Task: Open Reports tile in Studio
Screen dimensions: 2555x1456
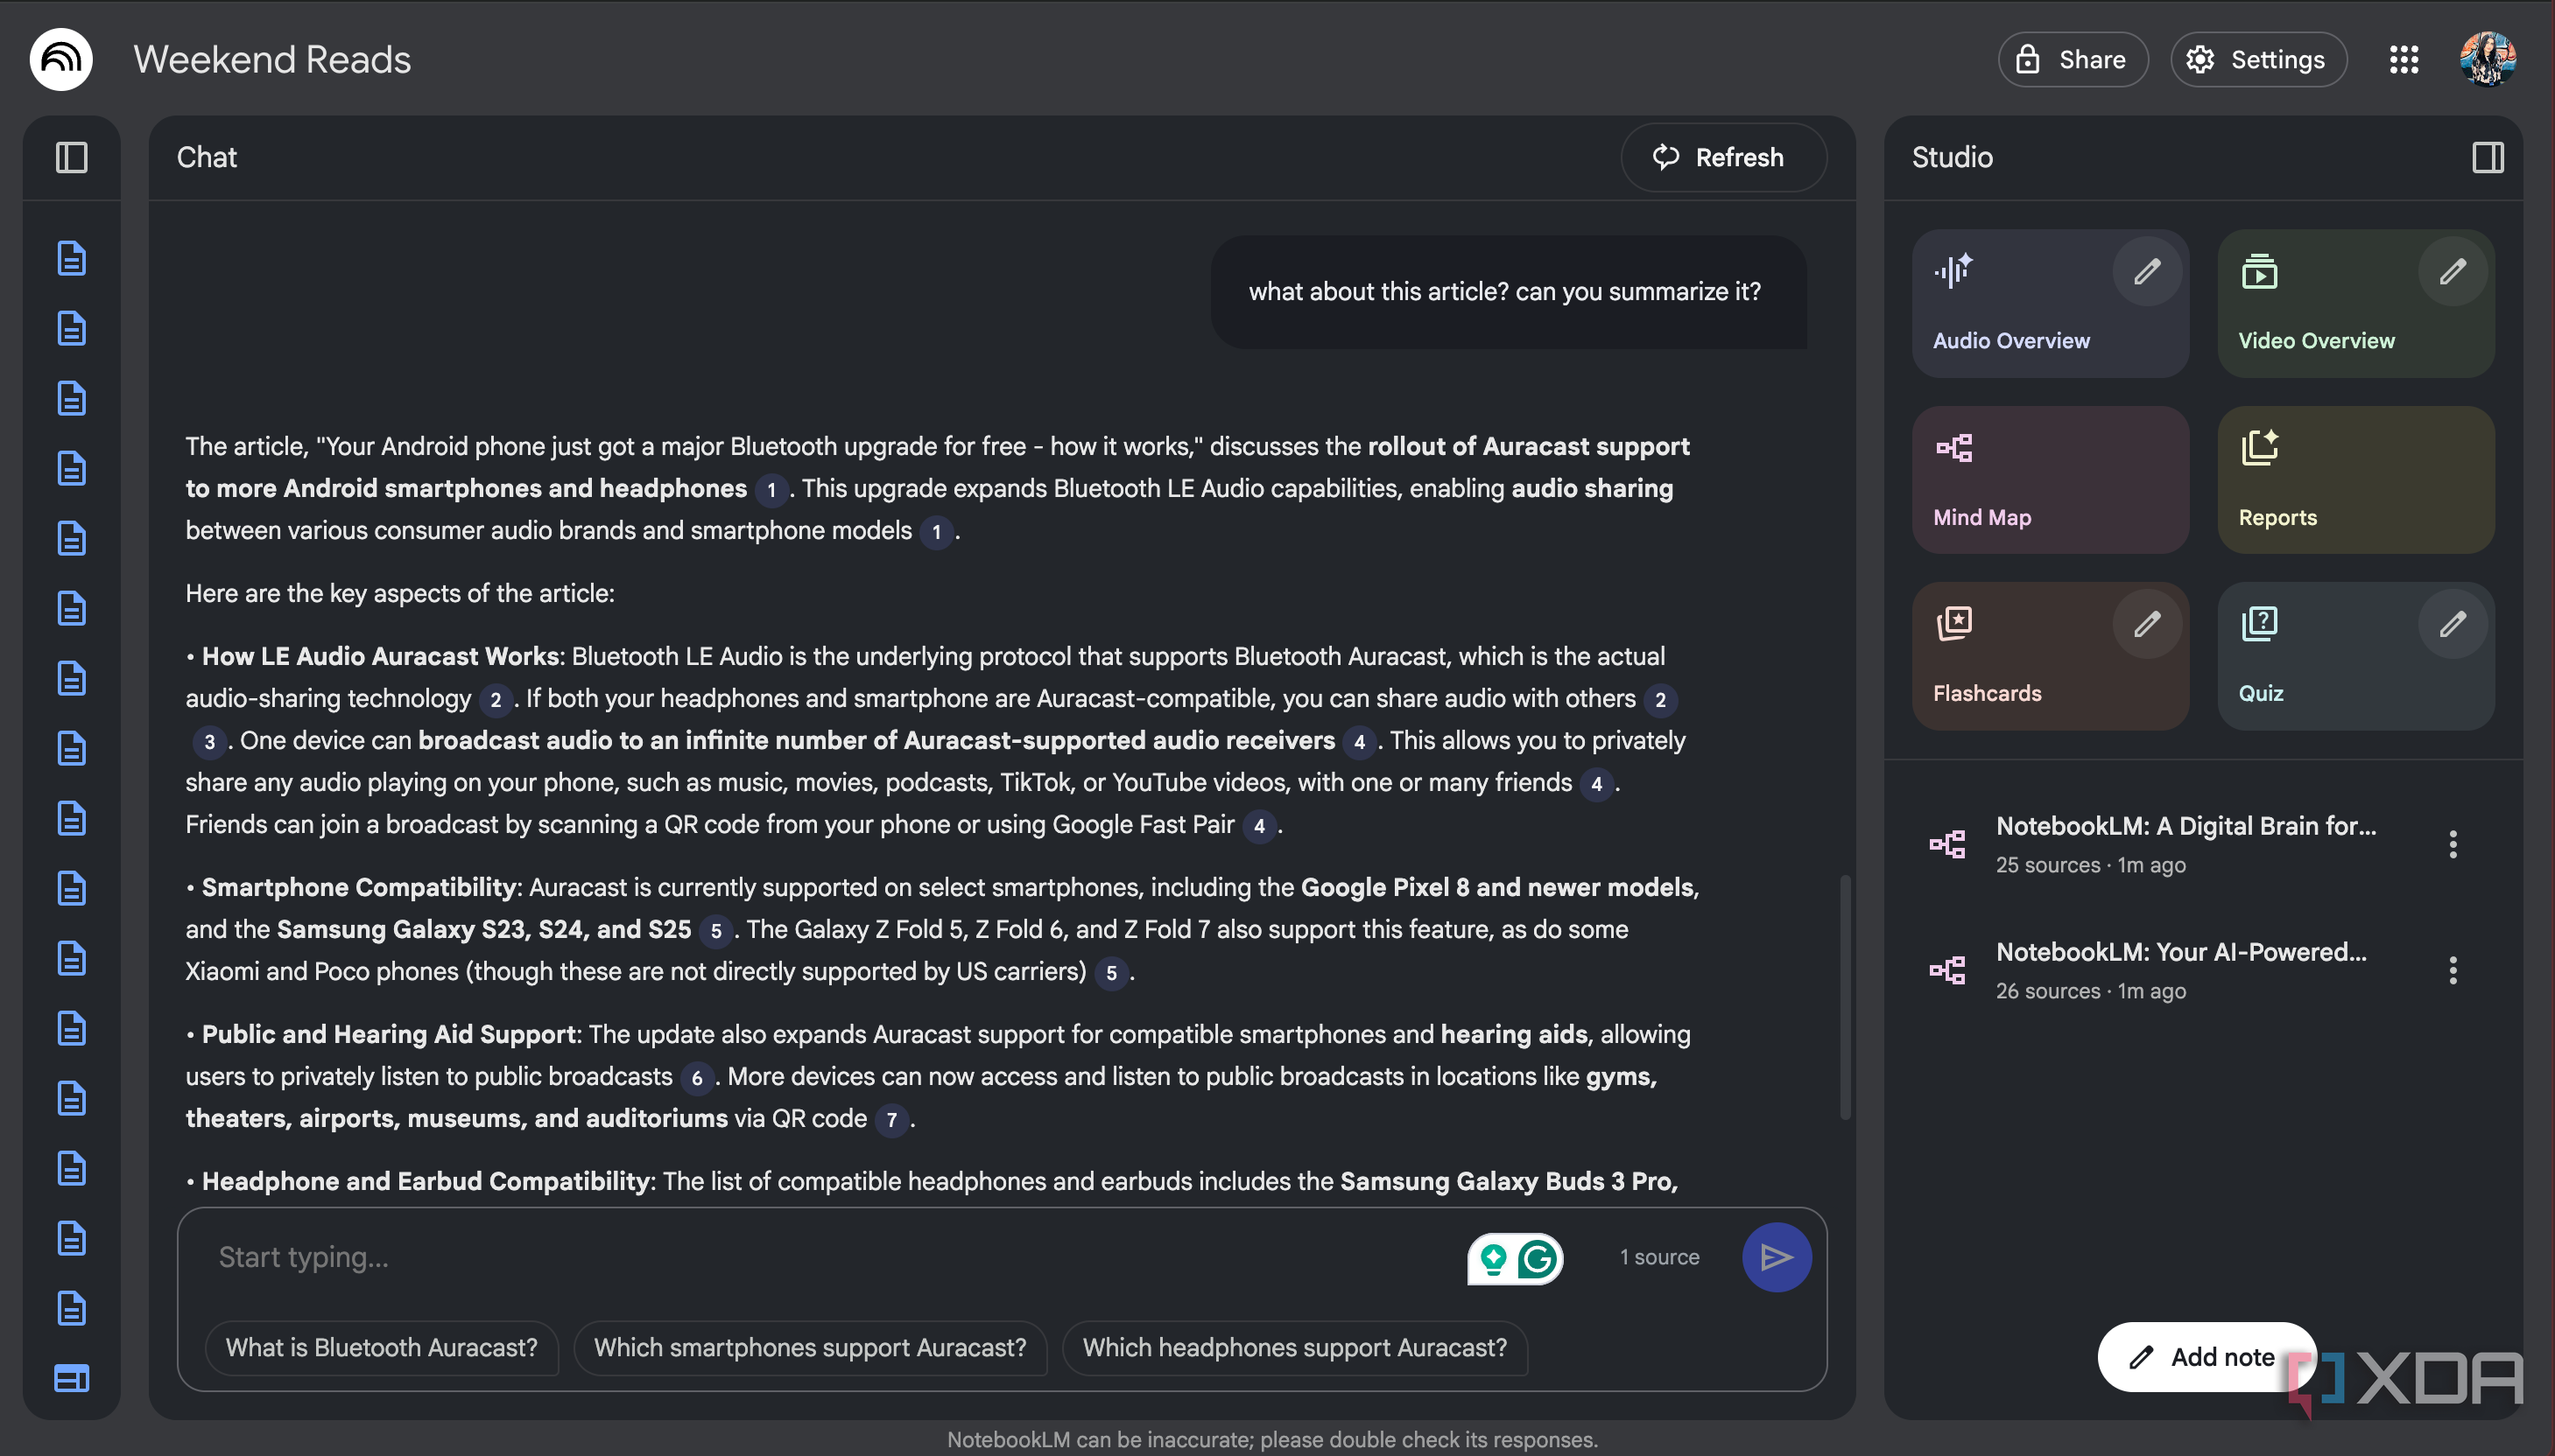Action: pyautogui.click(x=2354, y=480)
